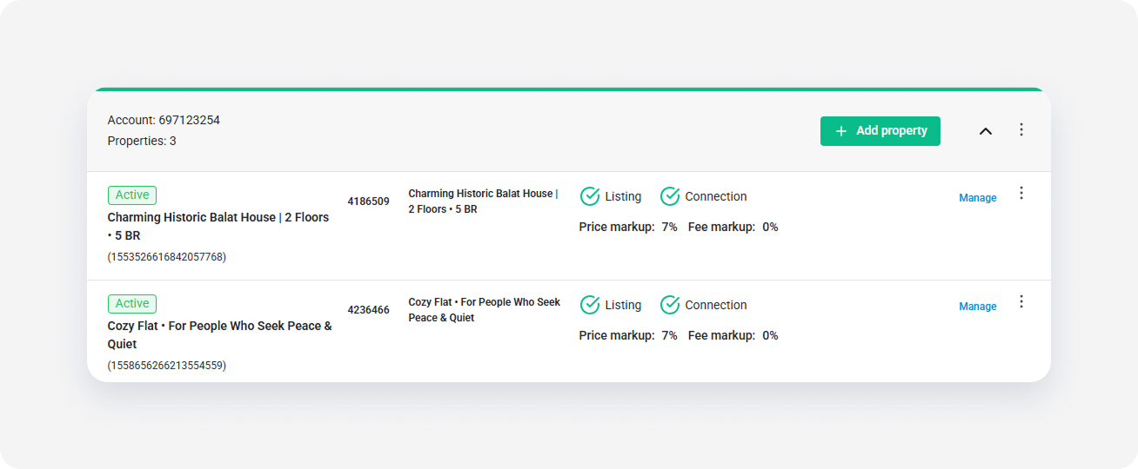Click Price markup 7% in Cozy Flat row
The image size is (1138, 469).
[628, 335]
